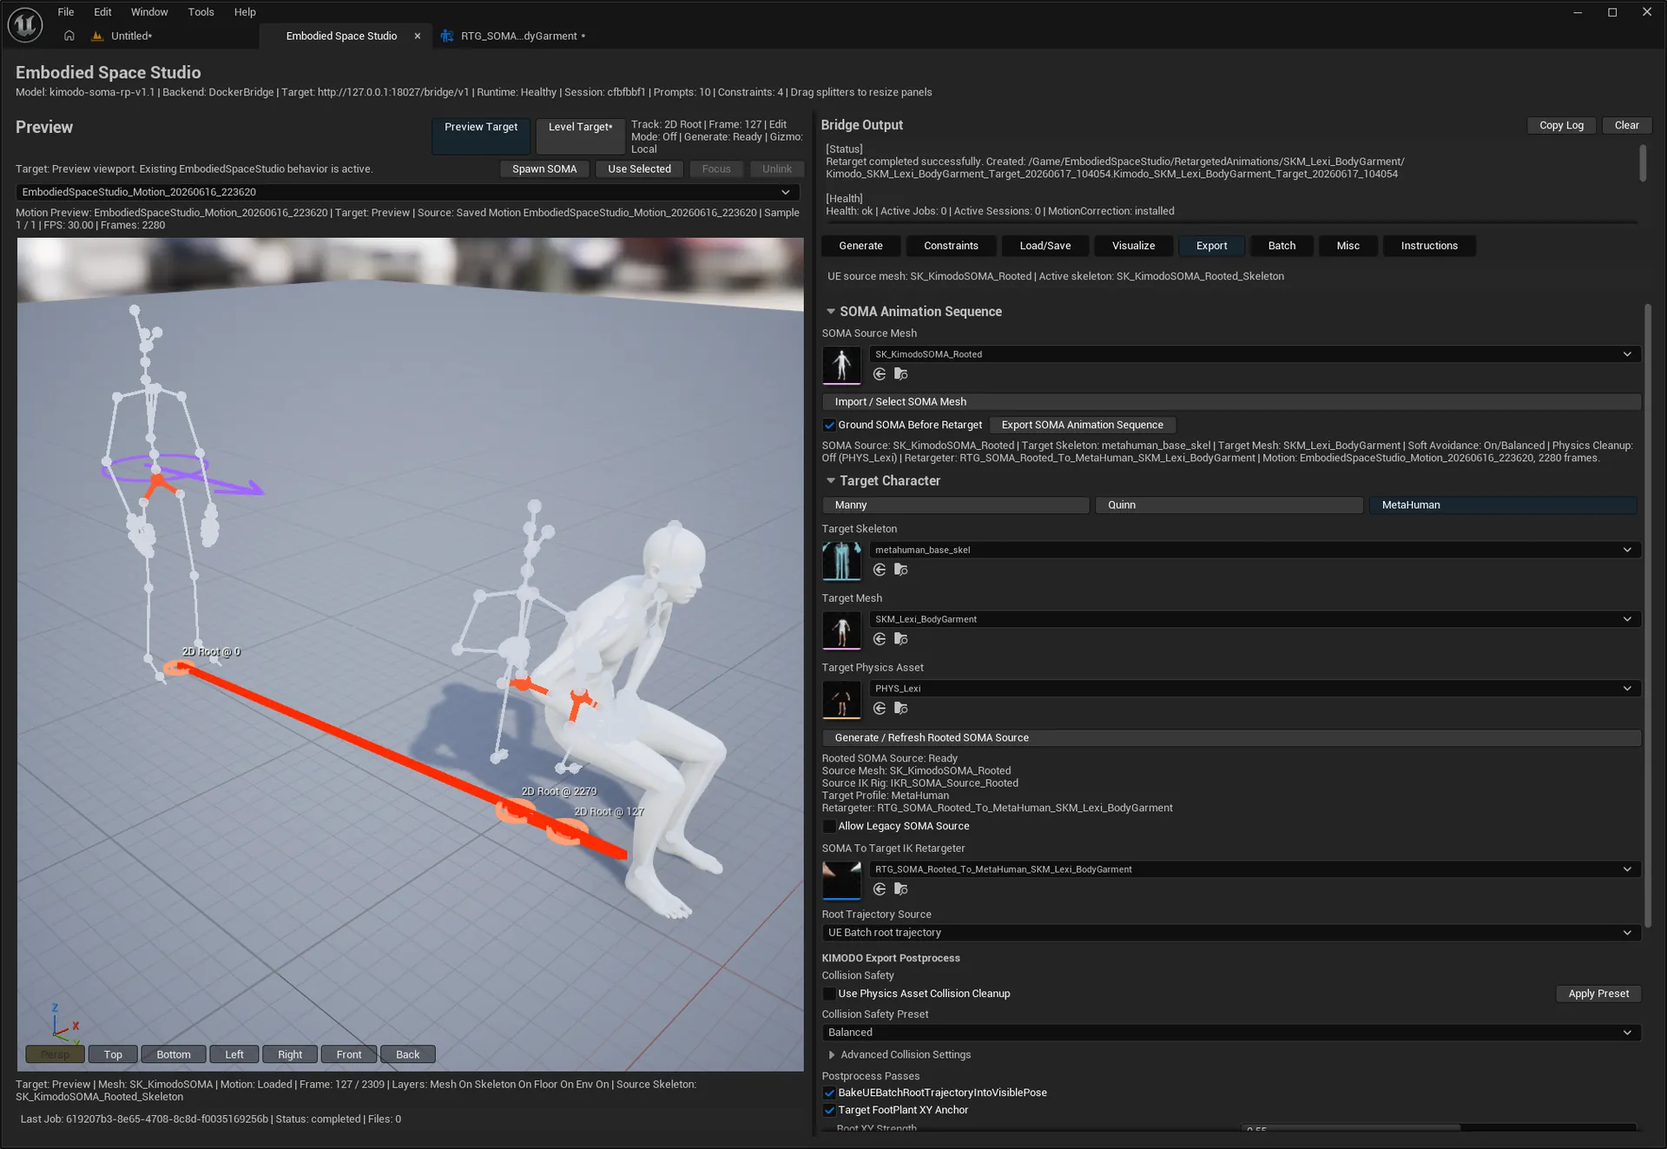This screenshot has height=1149, width=1667.
Task: Open the Target Mesh dropdown
Action: [x=1255, y=619]
